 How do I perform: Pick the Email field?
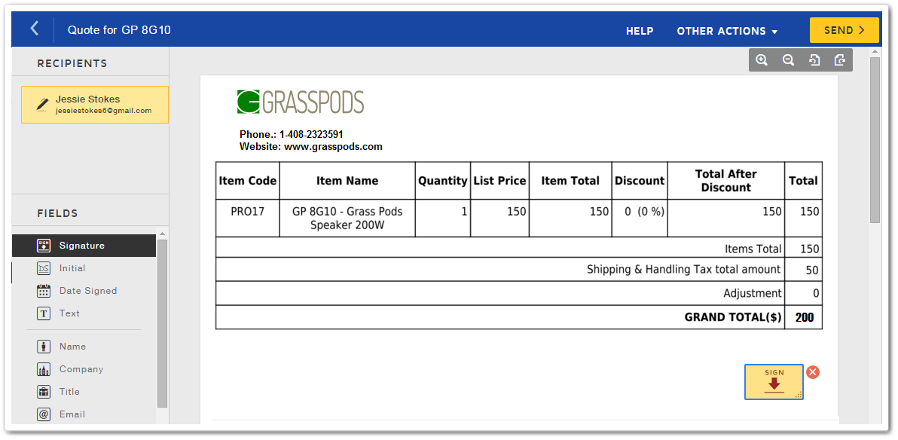[72, 414]
